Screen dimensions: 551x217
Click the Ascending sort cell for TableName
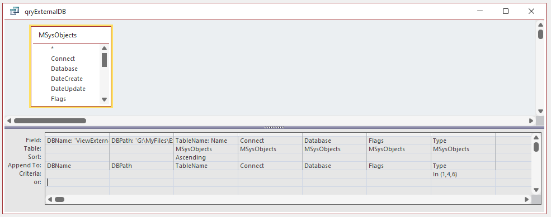pyautogui.click(x=205, y=157)
